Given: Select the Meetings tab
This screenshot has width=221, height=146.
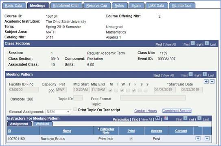Looking at the screenshot, I should coord(38,6).
